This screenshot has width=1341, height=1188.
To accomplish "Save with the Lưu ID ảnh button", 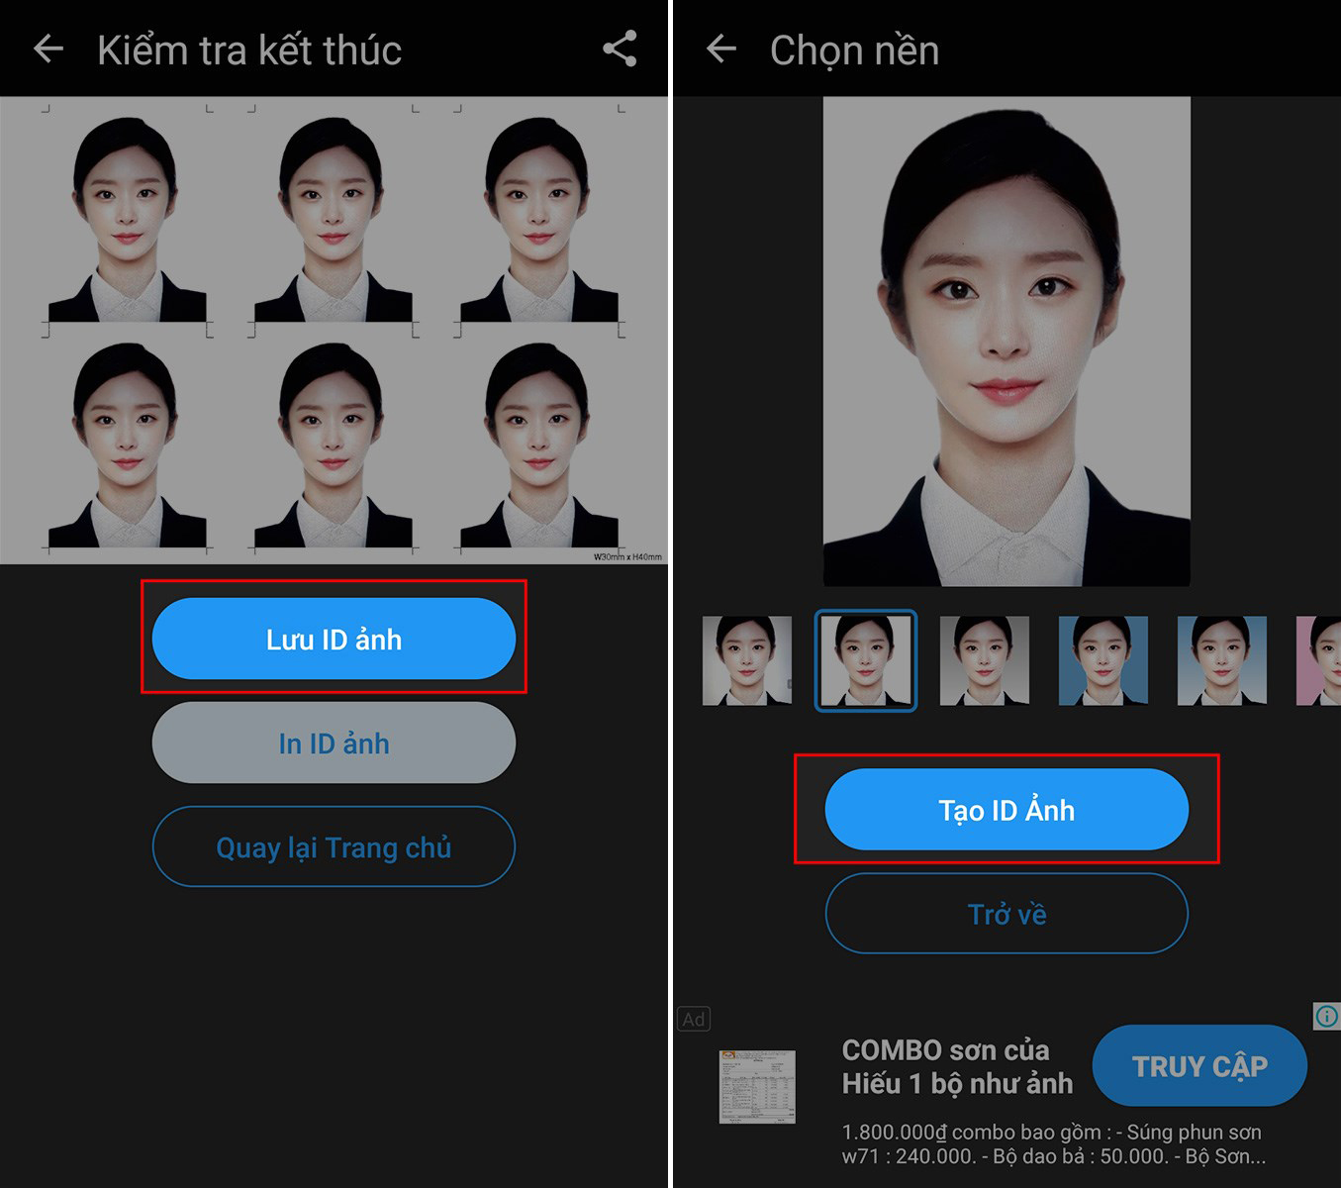I will (x=334, y=639).
